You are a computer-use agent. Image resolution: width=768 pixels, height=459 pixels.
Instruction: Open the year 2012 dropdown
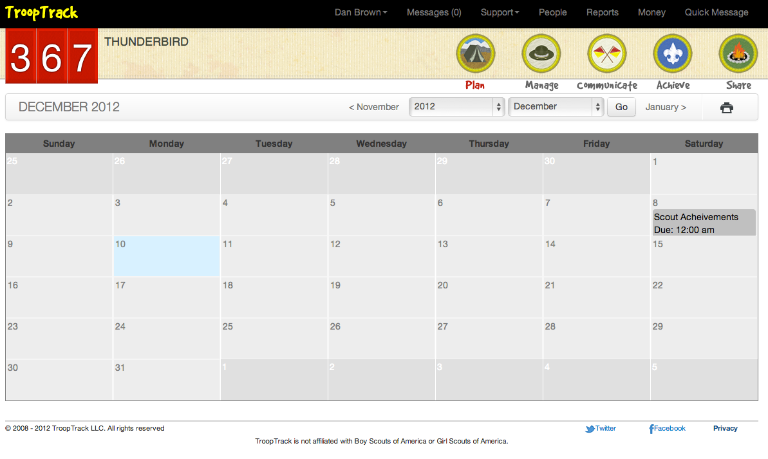coord(456,107)
